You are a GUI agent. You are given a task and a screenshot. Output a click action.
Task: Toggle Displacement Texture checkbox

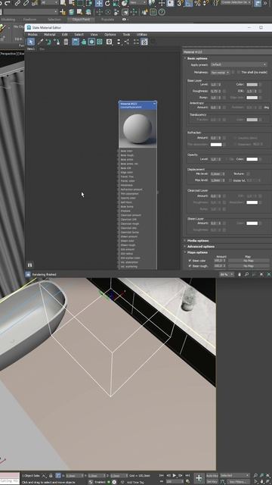(x=248, y=174)
